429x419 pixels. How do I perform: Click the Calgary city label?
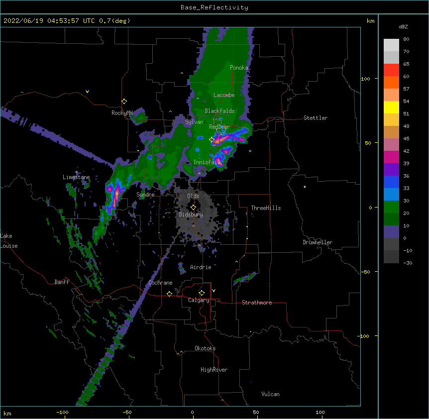coord(199,300)
